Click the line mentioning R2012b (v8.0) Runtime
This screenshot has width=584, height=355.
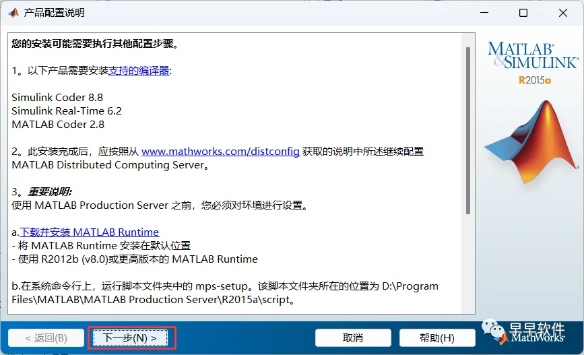(x=135, y=259)
